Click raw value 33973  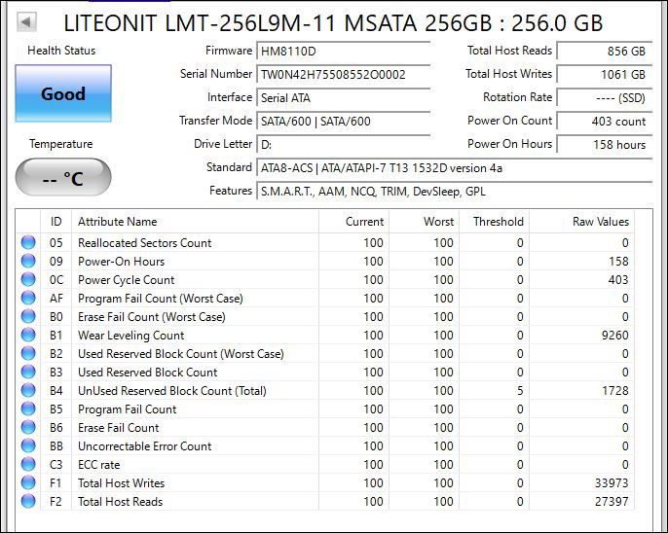click(x=612, y=482)
